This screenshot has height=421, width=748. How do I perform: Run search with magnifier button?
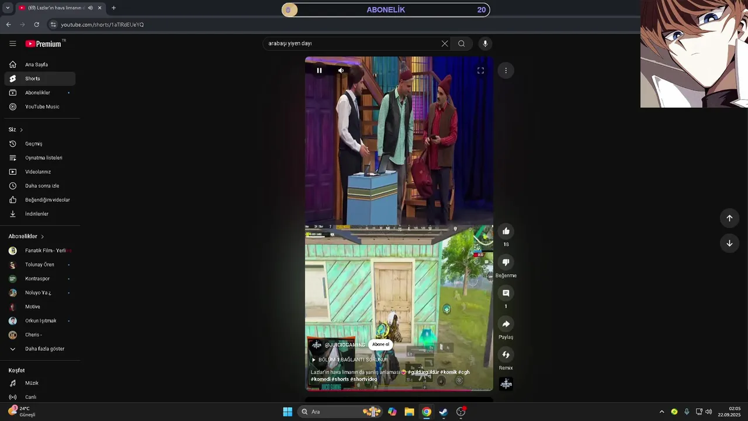coord(462,43)
